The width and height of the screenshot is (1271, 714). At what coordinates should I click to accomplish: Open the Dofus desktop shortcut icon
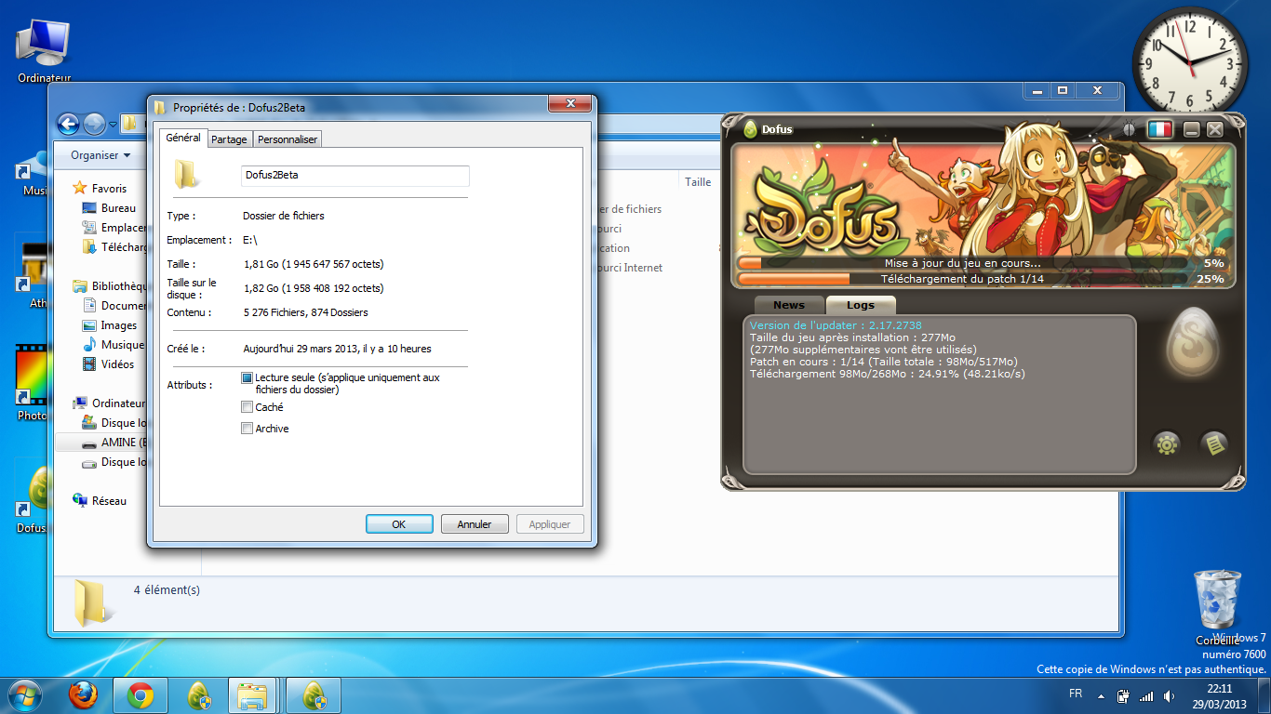[33, 500]
